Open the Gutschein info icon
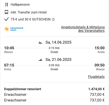Viewport: 109px width, 105px height. tap(53, 19)
